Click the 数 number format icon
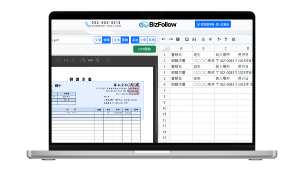 tap(234, 39)
